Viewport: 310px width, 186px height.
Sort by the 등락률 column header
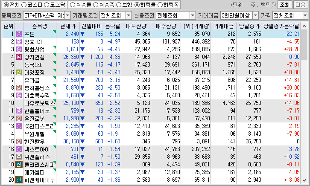112,26
